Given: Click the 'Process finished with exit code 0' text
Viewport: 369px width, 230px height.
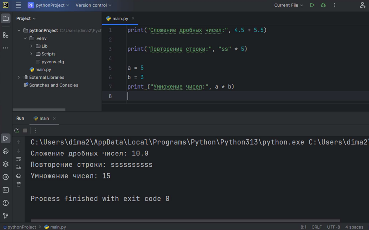Looking at the screenshot, I should click(x=100, y=199).
